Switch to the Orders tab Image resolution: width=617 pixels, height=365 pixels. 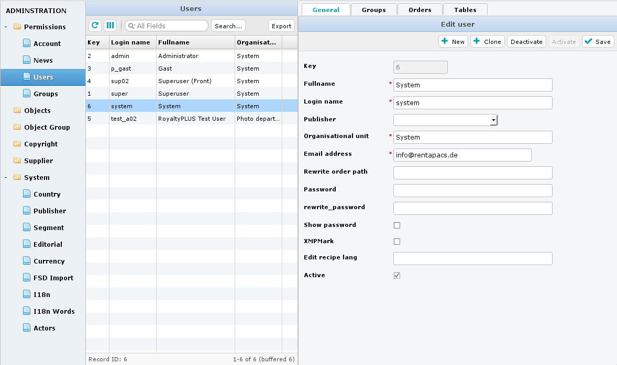pyautogui.click(x=420, y=9)
